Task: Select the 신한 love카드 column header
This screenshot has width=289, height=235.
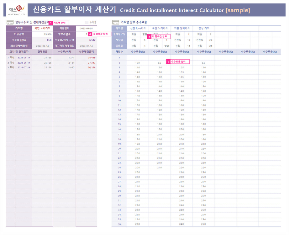Action: tap(138, 28)
